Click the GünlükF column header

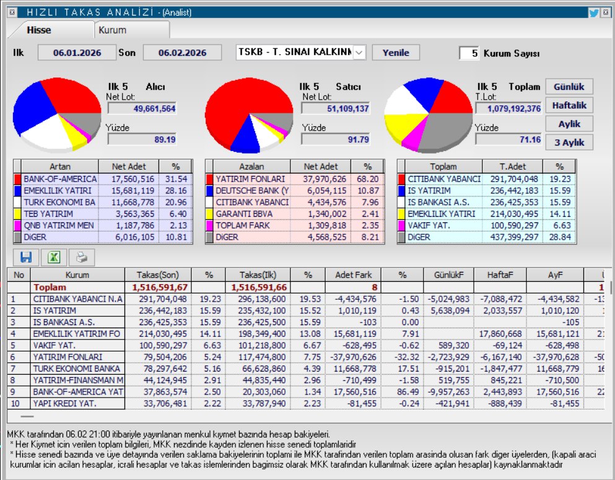[x=448, y=275]
